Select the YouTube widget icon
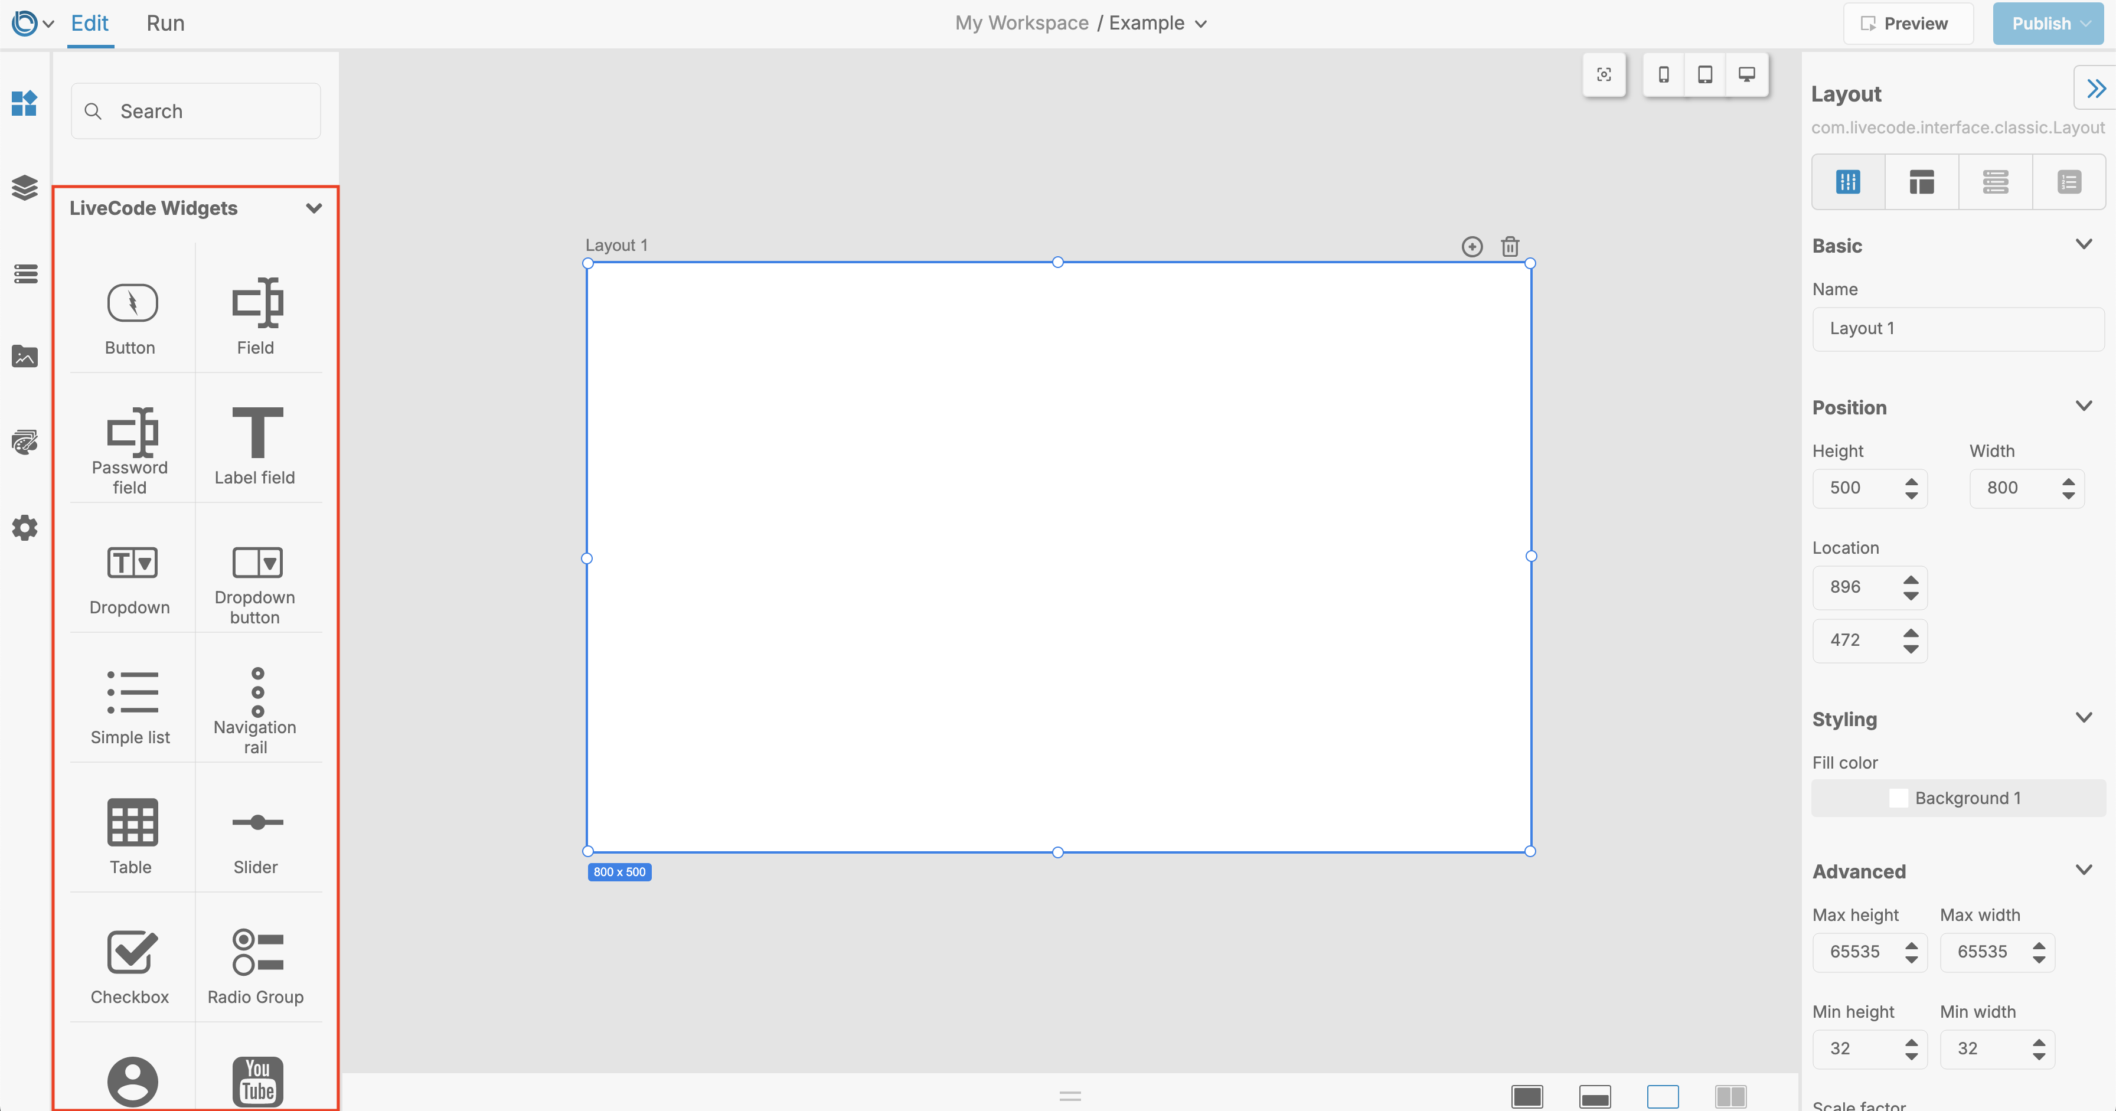 click(258, 1081)
